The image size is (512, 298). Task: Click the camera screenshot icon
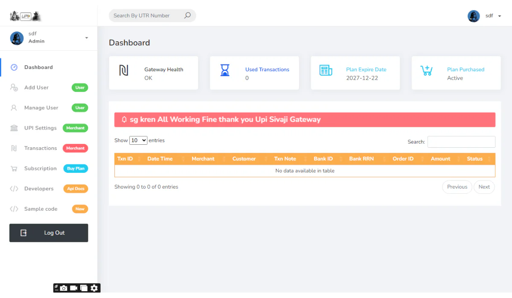[64, 288]
